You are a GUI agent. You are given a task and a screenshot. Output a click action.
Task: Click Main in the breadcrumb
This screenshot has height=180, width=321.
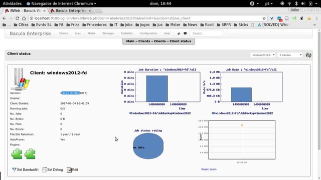click(130, 41)
